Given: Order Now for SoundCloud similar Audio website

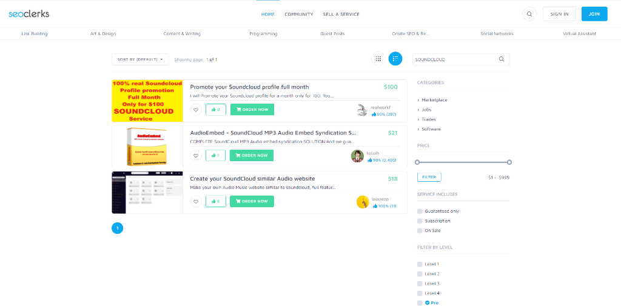Looking at the screenshot, I should 252,202.
